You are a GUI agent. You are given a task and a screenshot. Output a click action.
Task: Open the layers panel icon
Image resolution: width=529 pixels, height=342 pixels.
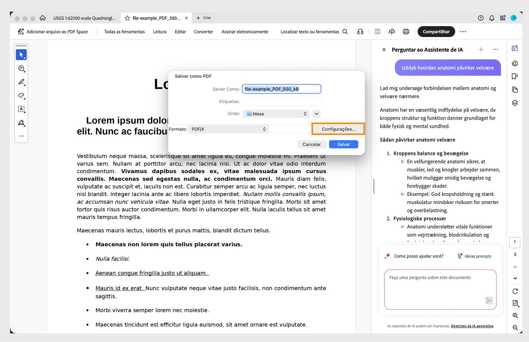[x=515, y=103]
